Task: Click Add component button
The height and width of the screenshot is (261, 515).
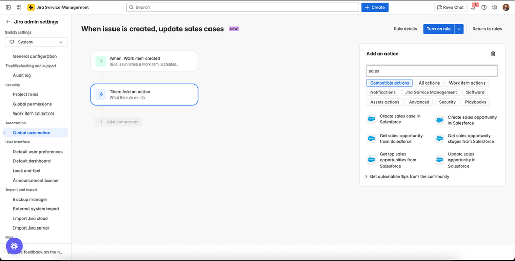Action: (119, 122)
